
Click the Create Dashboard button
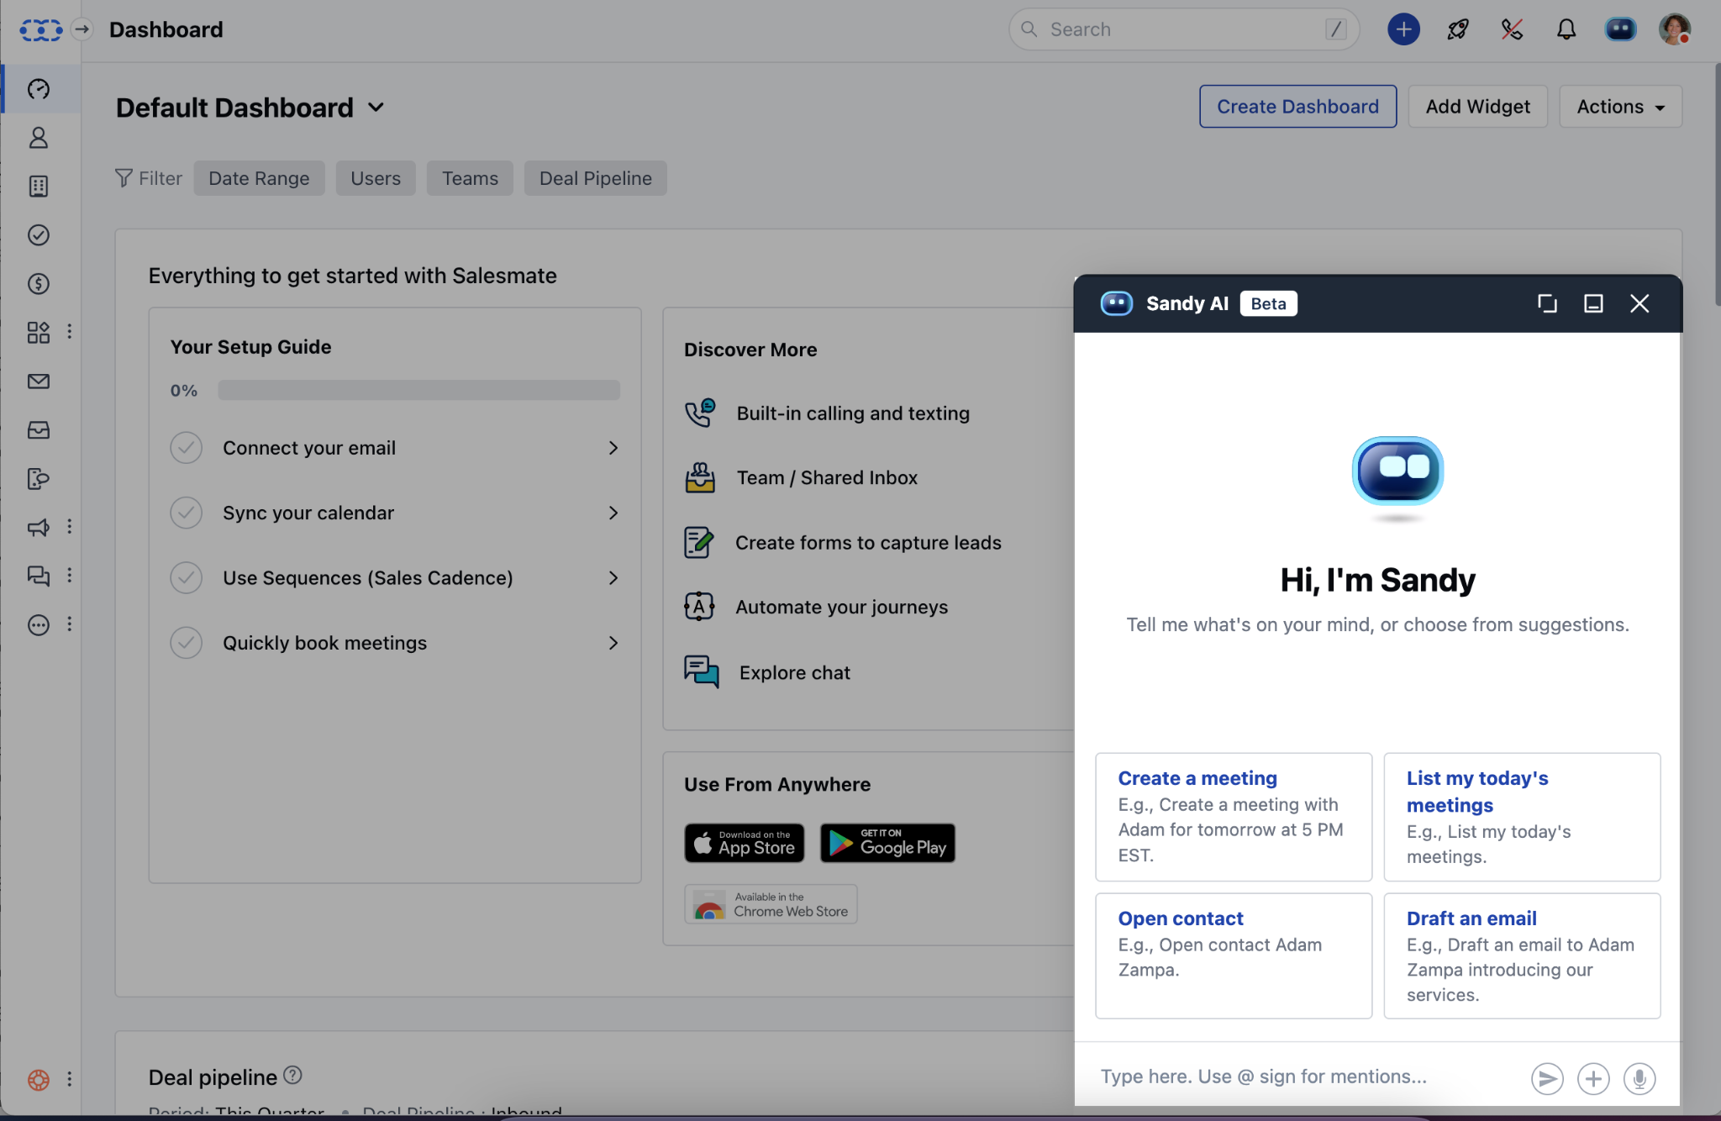click(x=1298, y=107)
